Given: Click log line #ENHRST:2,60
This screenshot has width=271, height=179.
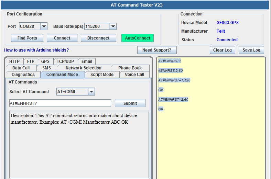Looking at the screenshot, I should (171, 70).
